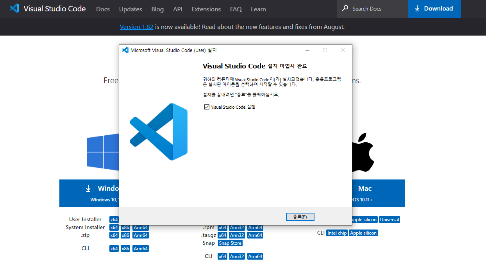Click the Visual Studio Code logo in the site header
Screen dimensions: 486x269
click(14, 8)
